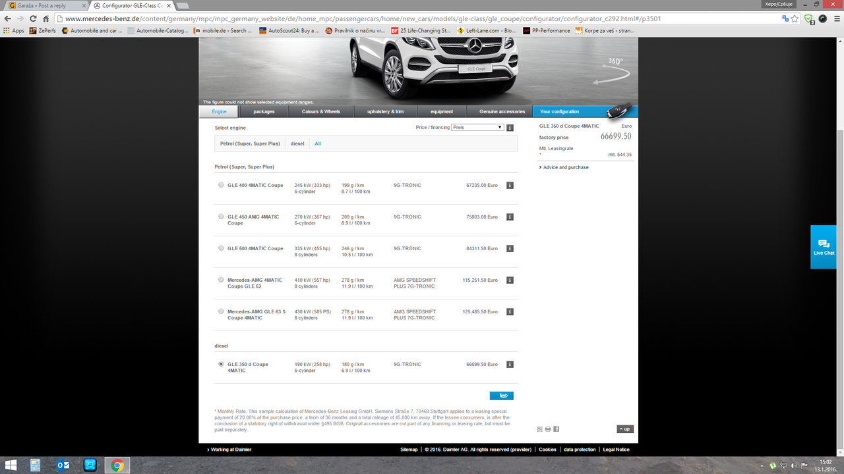Jump to top with up button

(625, 429)
